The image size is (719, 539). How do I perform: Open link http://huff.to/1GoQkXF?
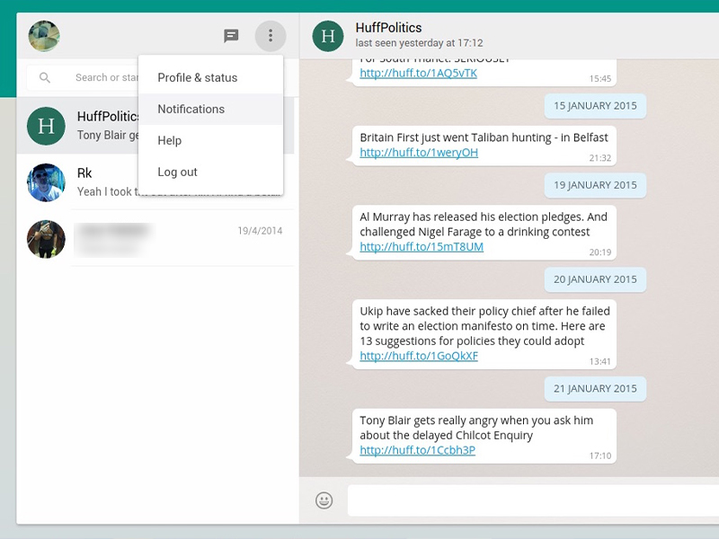tap(419, 356)
